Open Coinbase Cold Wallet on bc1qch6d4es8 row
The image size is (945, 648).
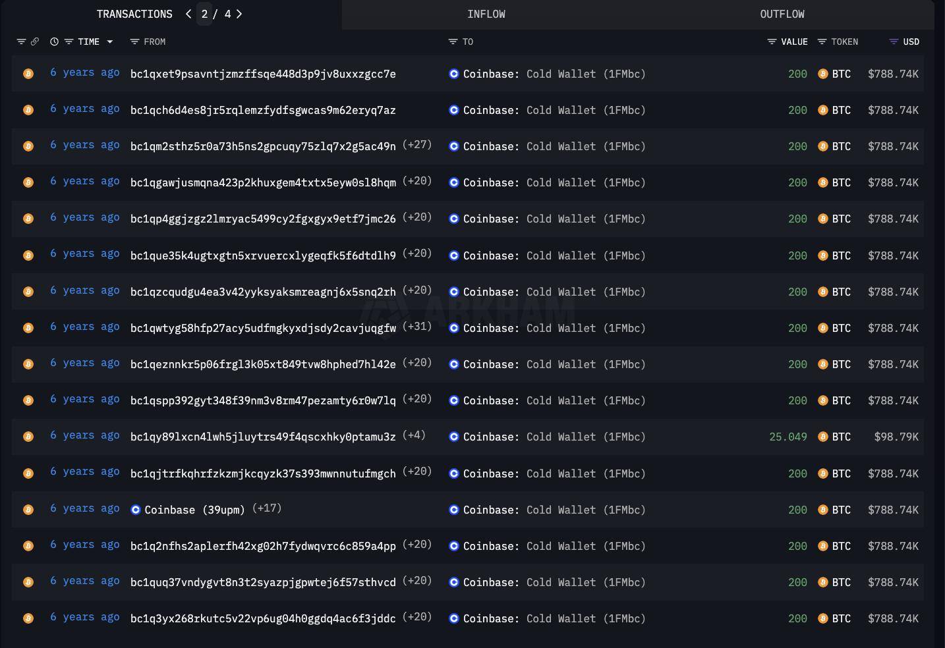(x=554, y=110)
